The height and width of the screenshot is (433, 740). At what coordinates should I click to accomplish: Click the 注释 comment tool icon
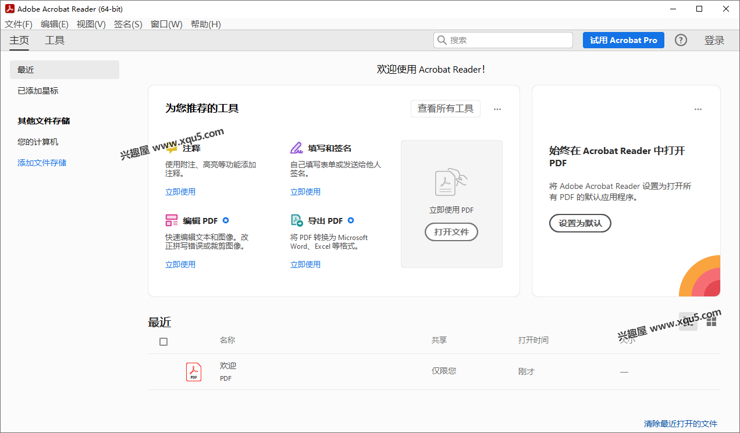tap(172, 148)
